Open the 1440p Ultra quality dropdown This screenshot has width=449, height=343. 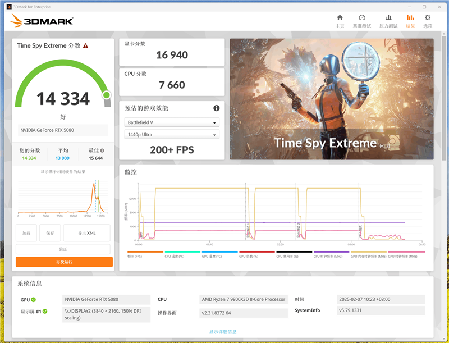point(172,135)
